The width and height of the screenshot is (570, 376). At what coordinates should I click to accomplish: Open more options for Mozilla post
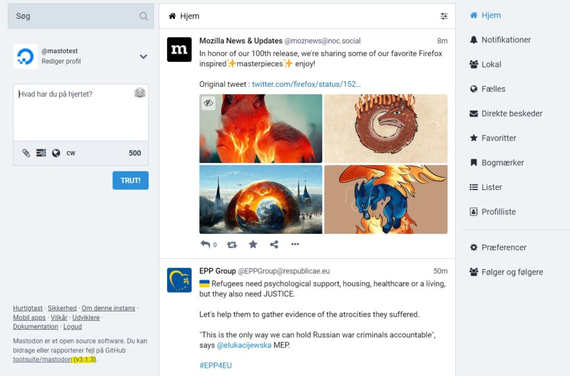tap(295, 244)
